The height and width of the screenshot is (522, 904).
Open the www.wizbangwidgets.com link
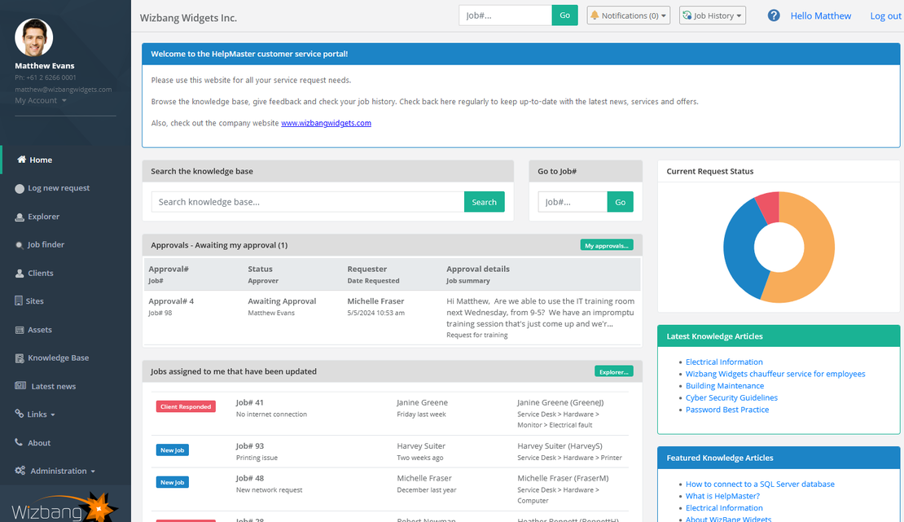327,123
